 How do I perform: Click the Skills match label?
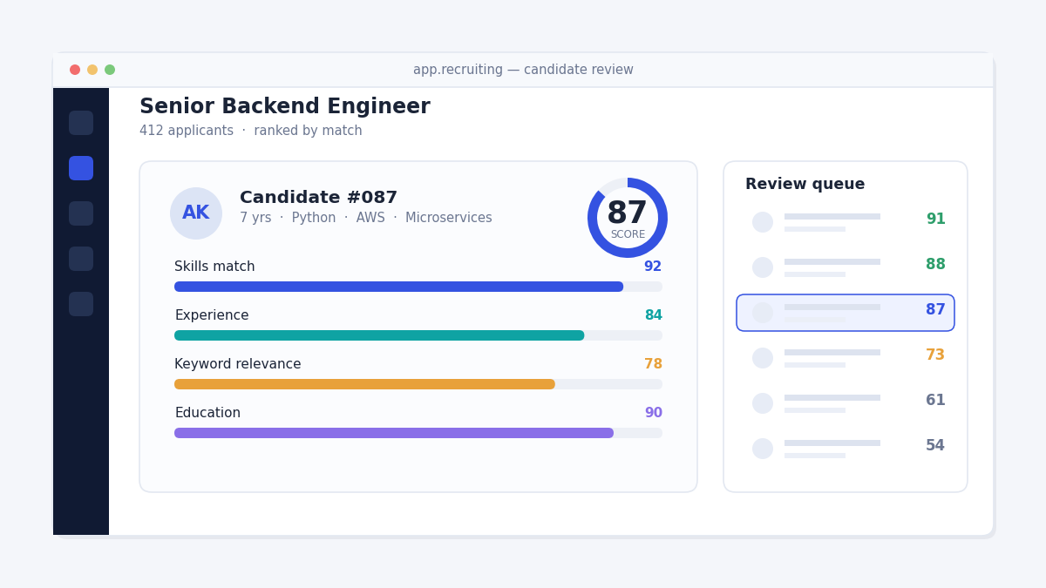click(x=214, y=267)
